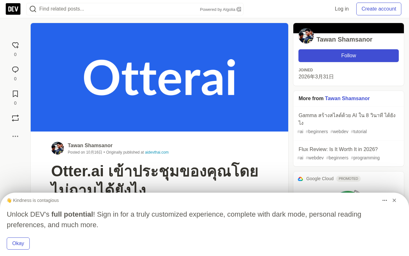Click the author avatar beside post byline
The image size is (409, 256).
coord(58,148)
